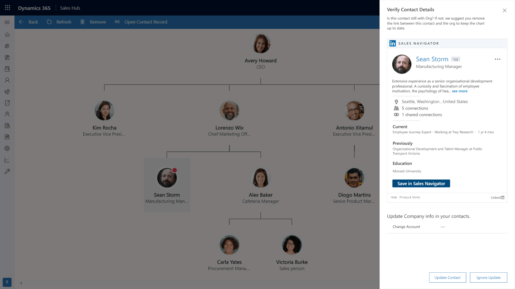Open the chart analytics icon in sidebar

[7, 160]
